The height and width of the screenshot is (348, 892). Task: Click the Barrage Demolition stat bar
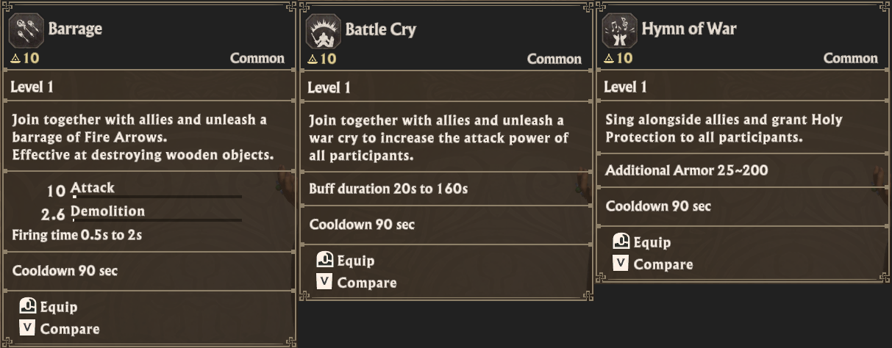coord(157,220)
